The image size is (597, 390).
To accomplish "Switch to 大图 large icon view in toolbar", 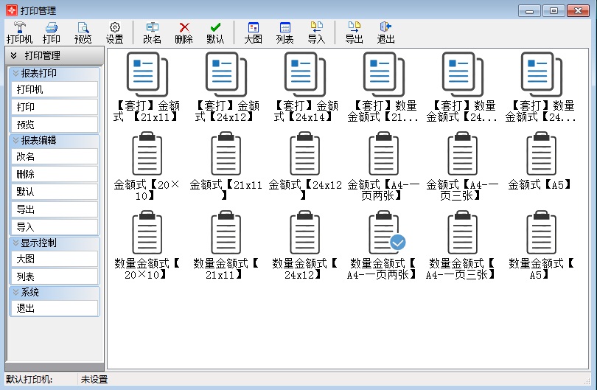I will pos(253,32).
